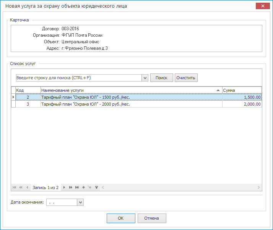Click the 1,500.00 sum cell
The height and width of the screenshot is (230, 273).
point(242,97)
